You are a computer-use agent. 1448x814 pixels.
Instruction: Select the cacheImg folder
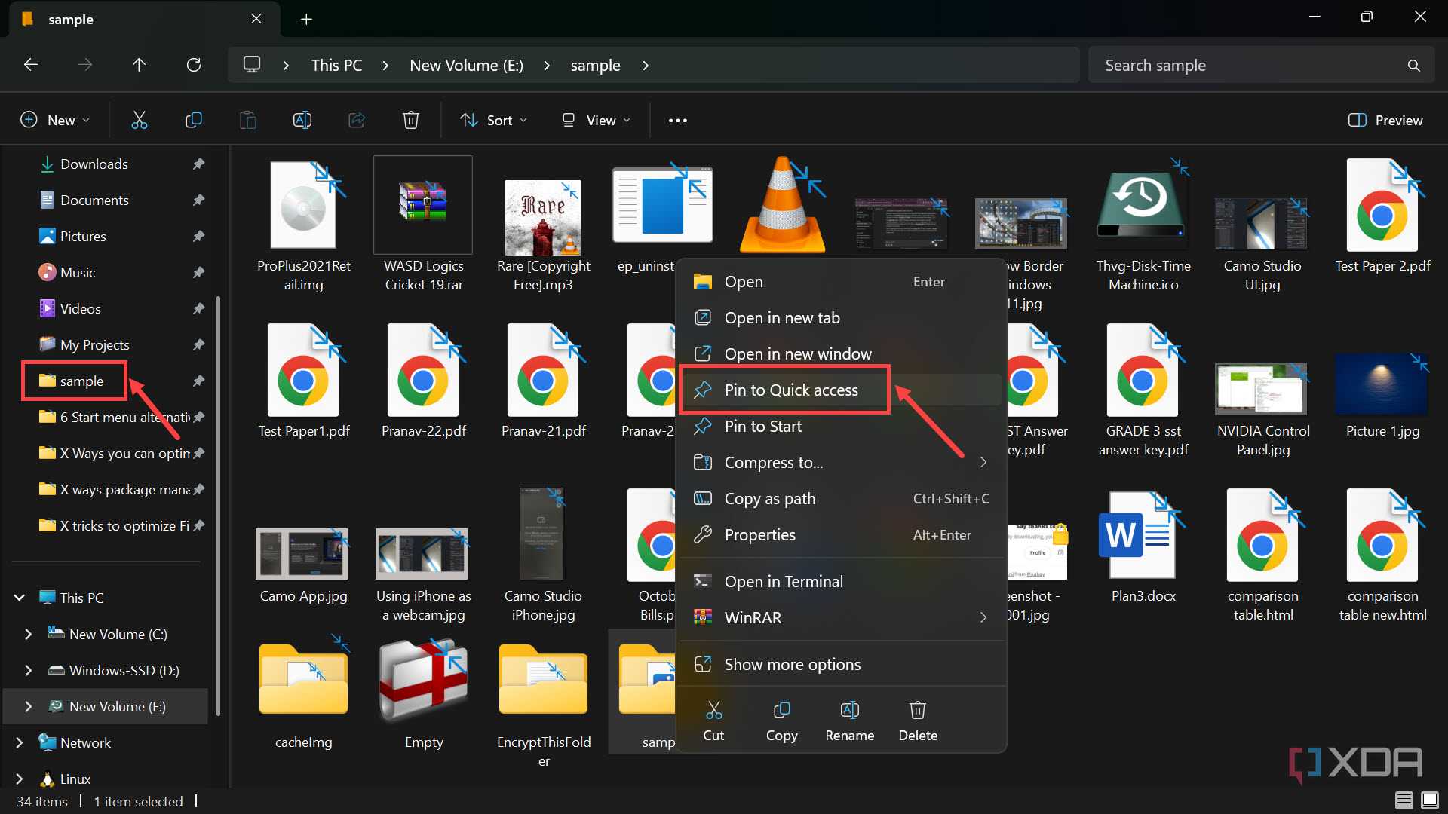click(x=303, y=694)
